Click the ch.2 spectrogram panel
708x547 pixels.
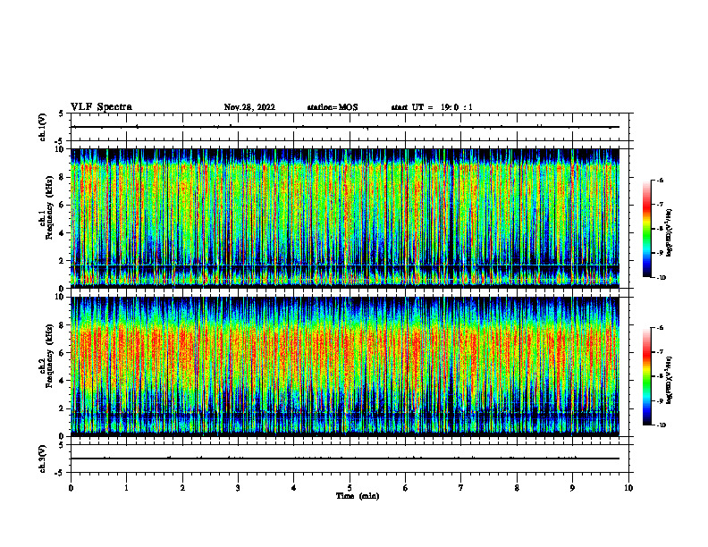point(345,366)
